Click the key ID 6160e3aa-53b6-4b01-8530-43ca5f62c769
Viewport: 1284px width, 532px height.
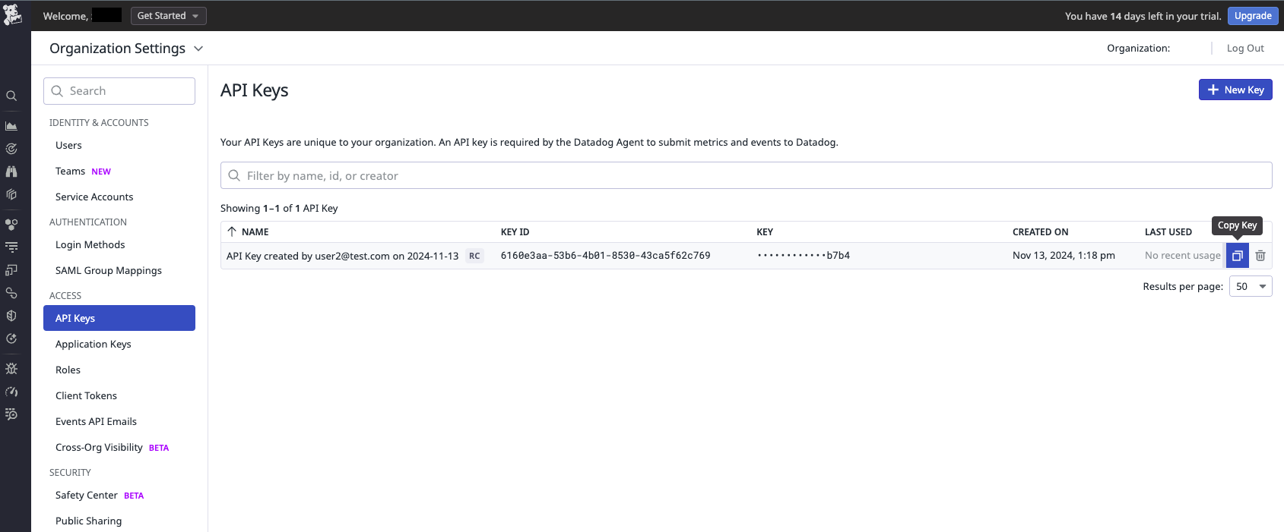tap(605, 256)
